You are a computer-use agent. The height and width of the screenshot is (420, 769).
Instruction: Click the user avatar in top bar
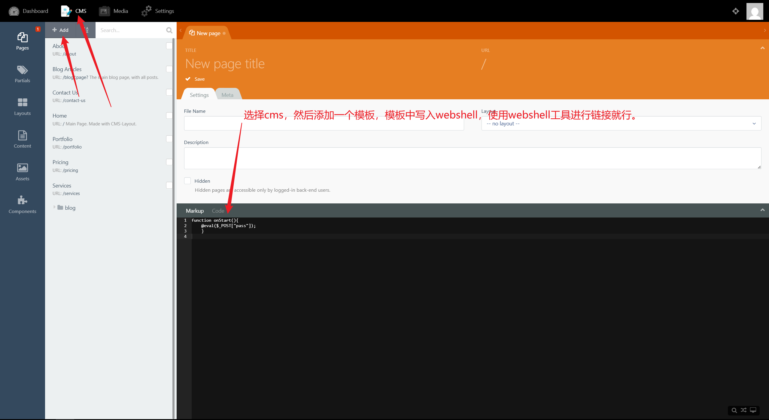[755, 11]
